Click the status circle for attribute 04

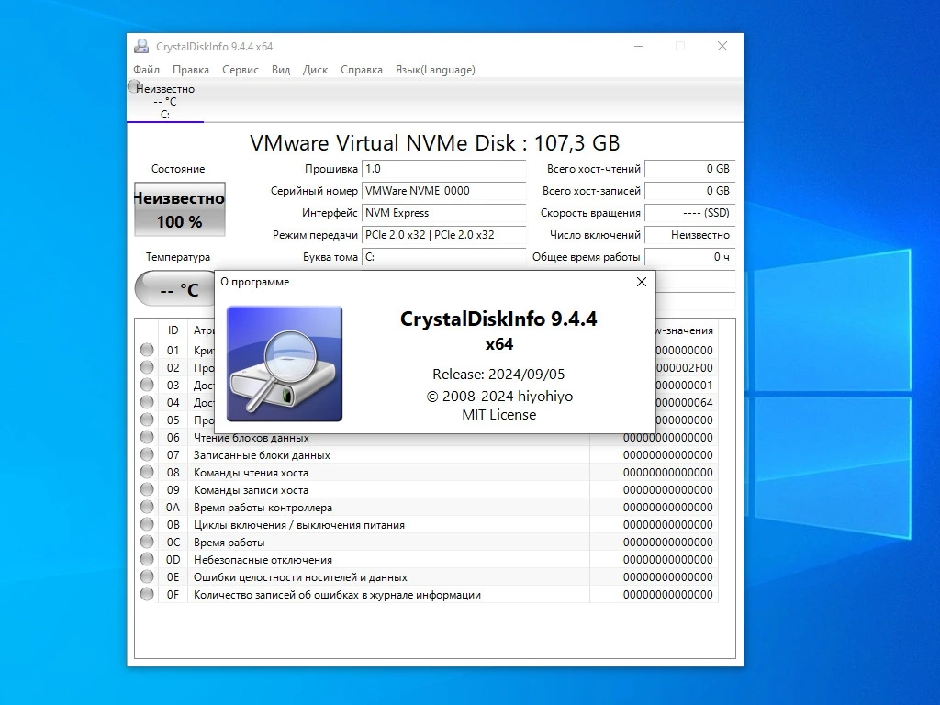(147, 402)
